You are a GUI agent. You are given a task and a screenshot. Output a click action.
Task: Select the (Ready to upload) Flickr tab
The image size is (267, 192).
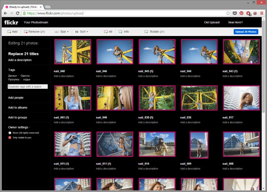click(x=23, y=7)
